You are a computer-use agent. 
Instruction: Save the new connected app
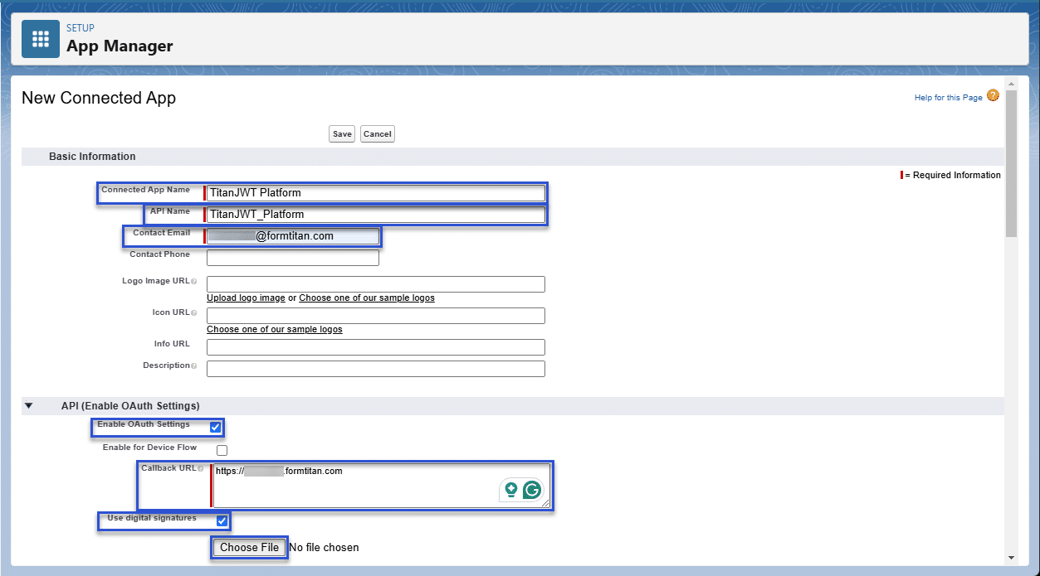pos(341,133)
